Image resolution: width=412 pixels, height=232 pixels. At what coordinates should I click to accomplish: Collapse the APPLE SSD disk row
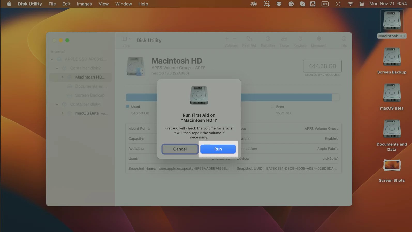(52, 59)
